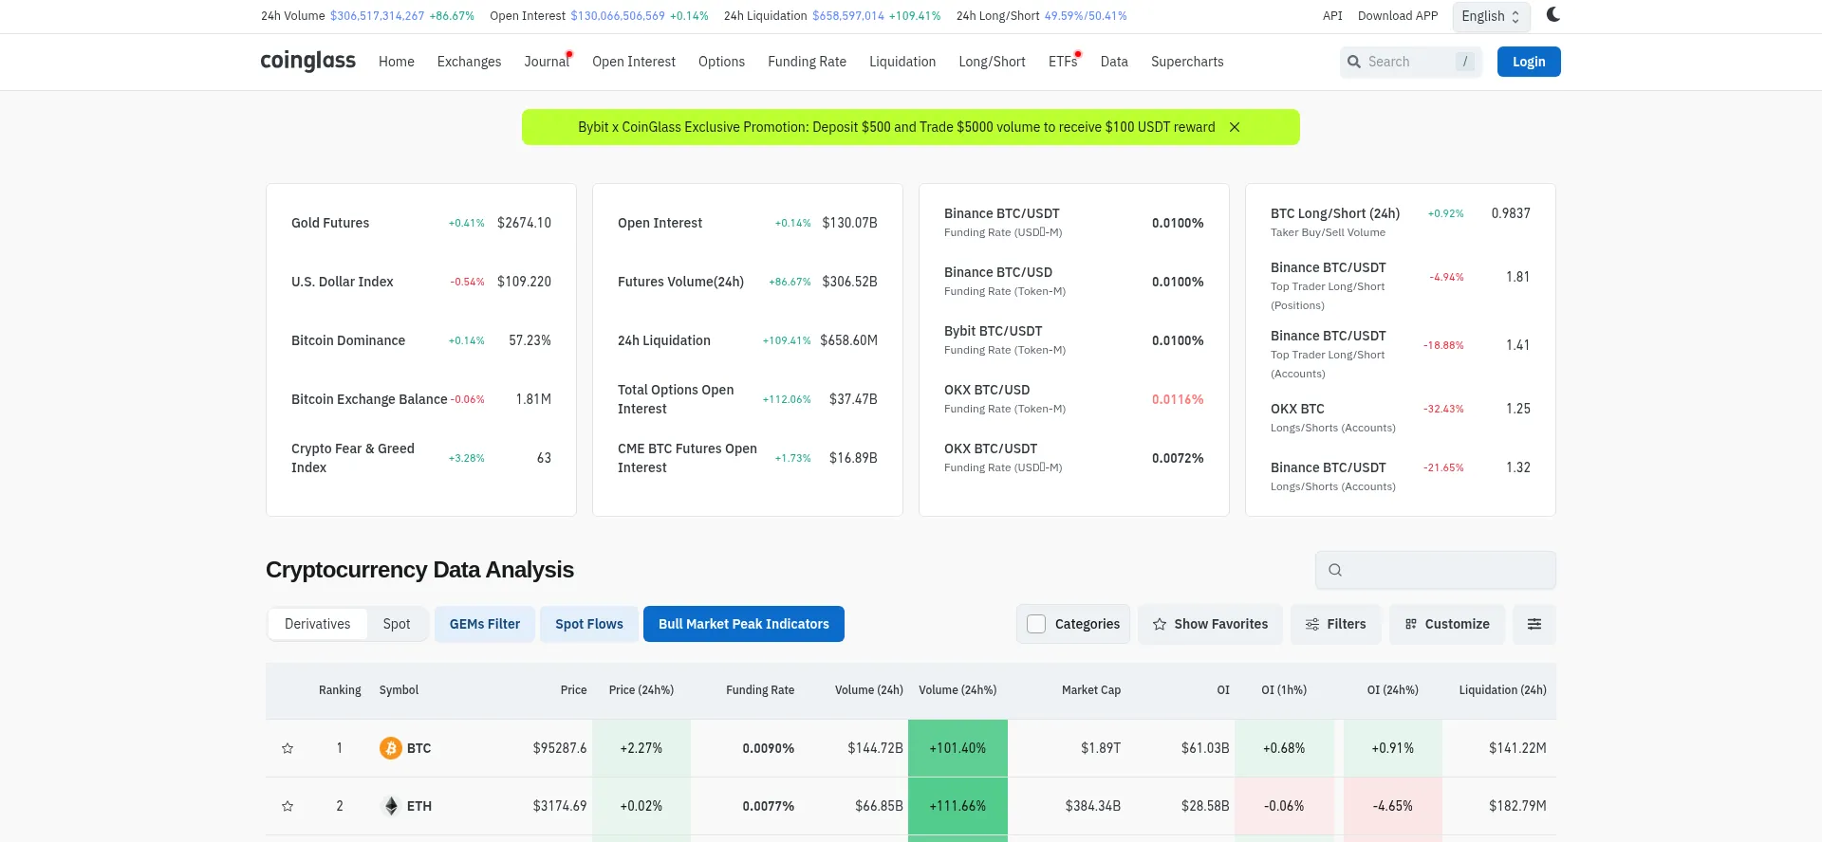Image resolution: width=1822 pixels, height=842 pixels.
Task: Open Bull Market Peak Indicators
Action: [744, 624]
